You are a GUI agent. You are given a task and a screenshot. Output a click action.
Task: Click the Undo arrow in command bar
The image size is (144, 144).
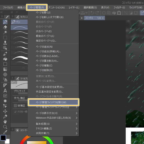[92, 13]
